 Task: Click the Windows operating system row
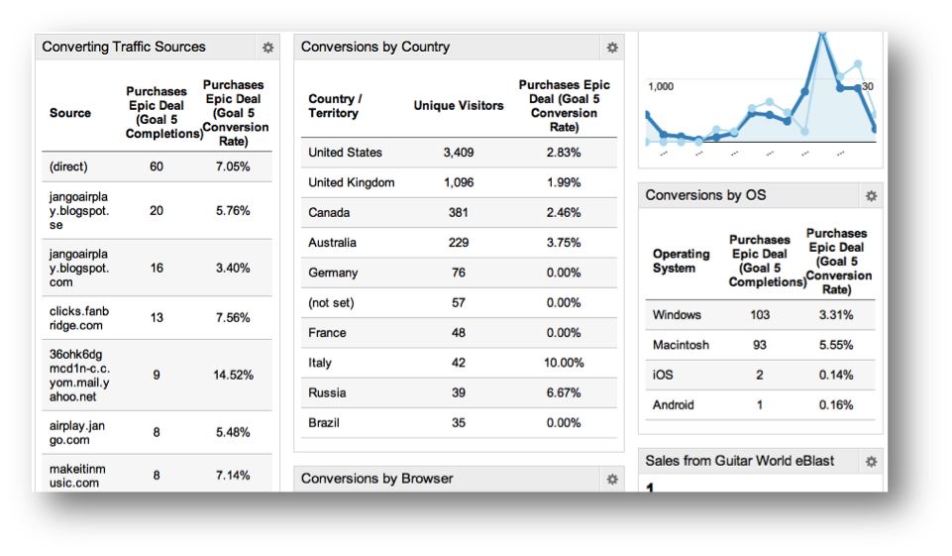(x=677, y=315)
